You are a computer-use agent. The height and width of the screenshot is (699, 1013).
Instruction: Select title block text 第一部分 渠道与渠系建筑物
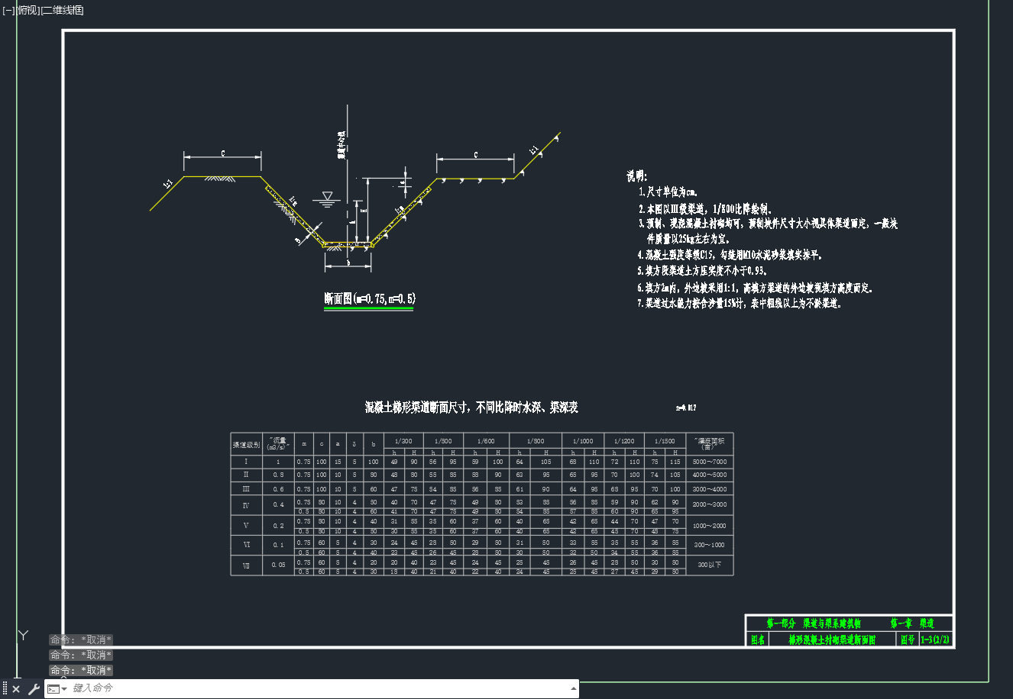click(814, 623)
